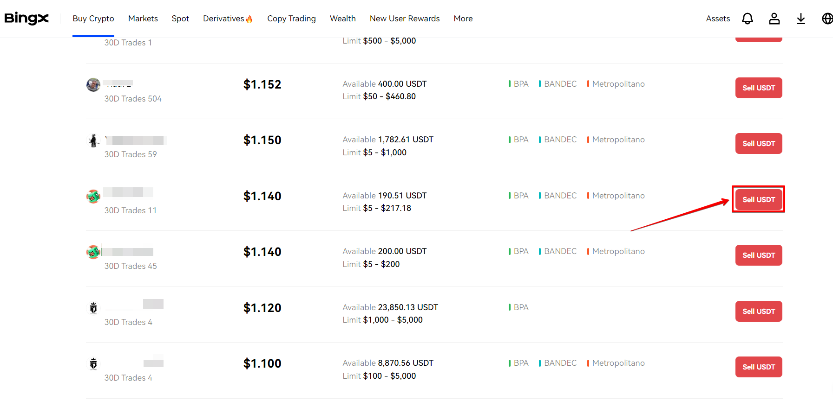The width and height of the screenshot is (833, 401).
Task: Open avatar of the 11-trades merchant
Action: click(93, 197)
